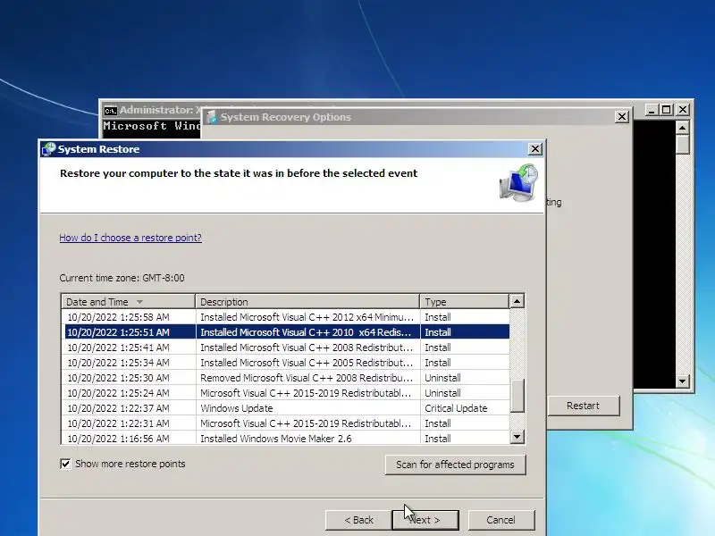Image resolution: width=715 pixels, height=536 pixels.
Task: Click the restore point list scrollbar thumb
Action: (517, 396)
